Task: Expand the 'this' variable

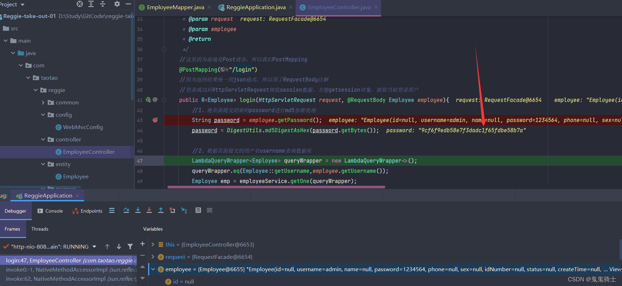Action: pos(153,244)
